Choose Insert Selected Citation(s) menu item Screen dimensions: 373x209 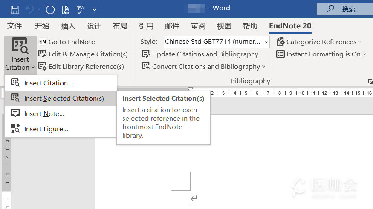(61, 98)
